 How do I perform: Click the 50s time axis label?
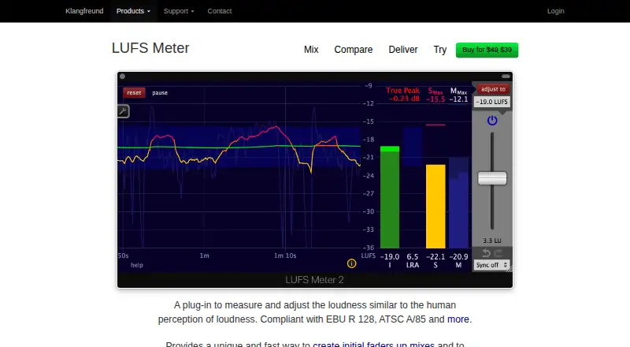(x=124, y=256)
